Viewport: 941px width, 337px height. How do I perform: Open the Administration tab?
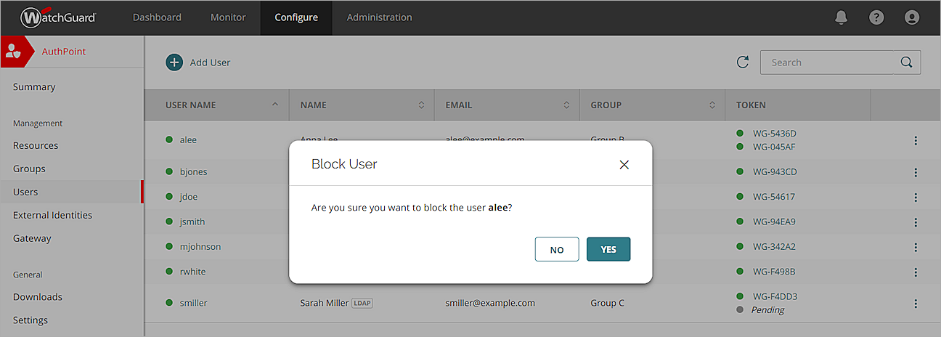click(379, 17)
